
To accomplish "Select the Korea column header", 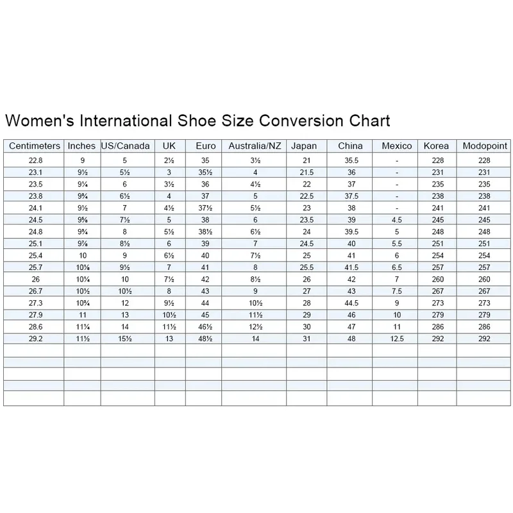I will [436, 146].
